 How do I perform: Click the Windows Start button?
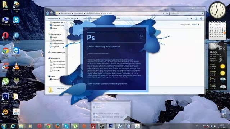point(4,126)
